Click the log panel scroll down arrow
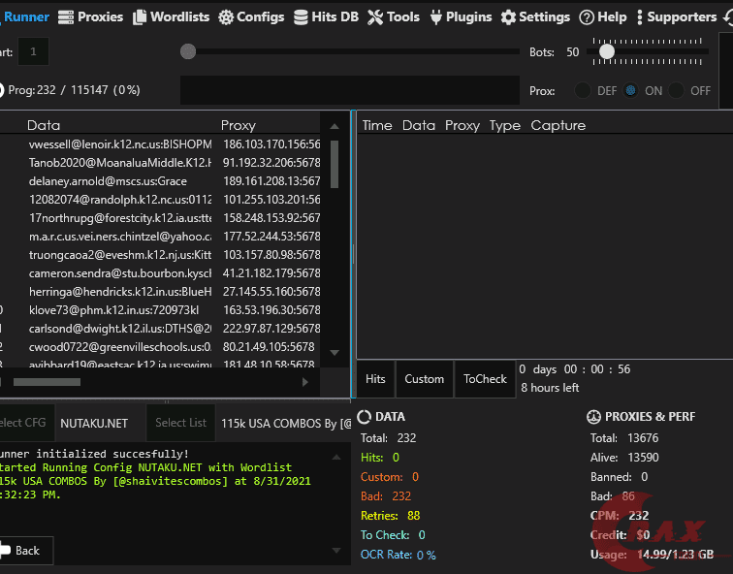This screenshot has height=574, width=733. click(336, 550)
